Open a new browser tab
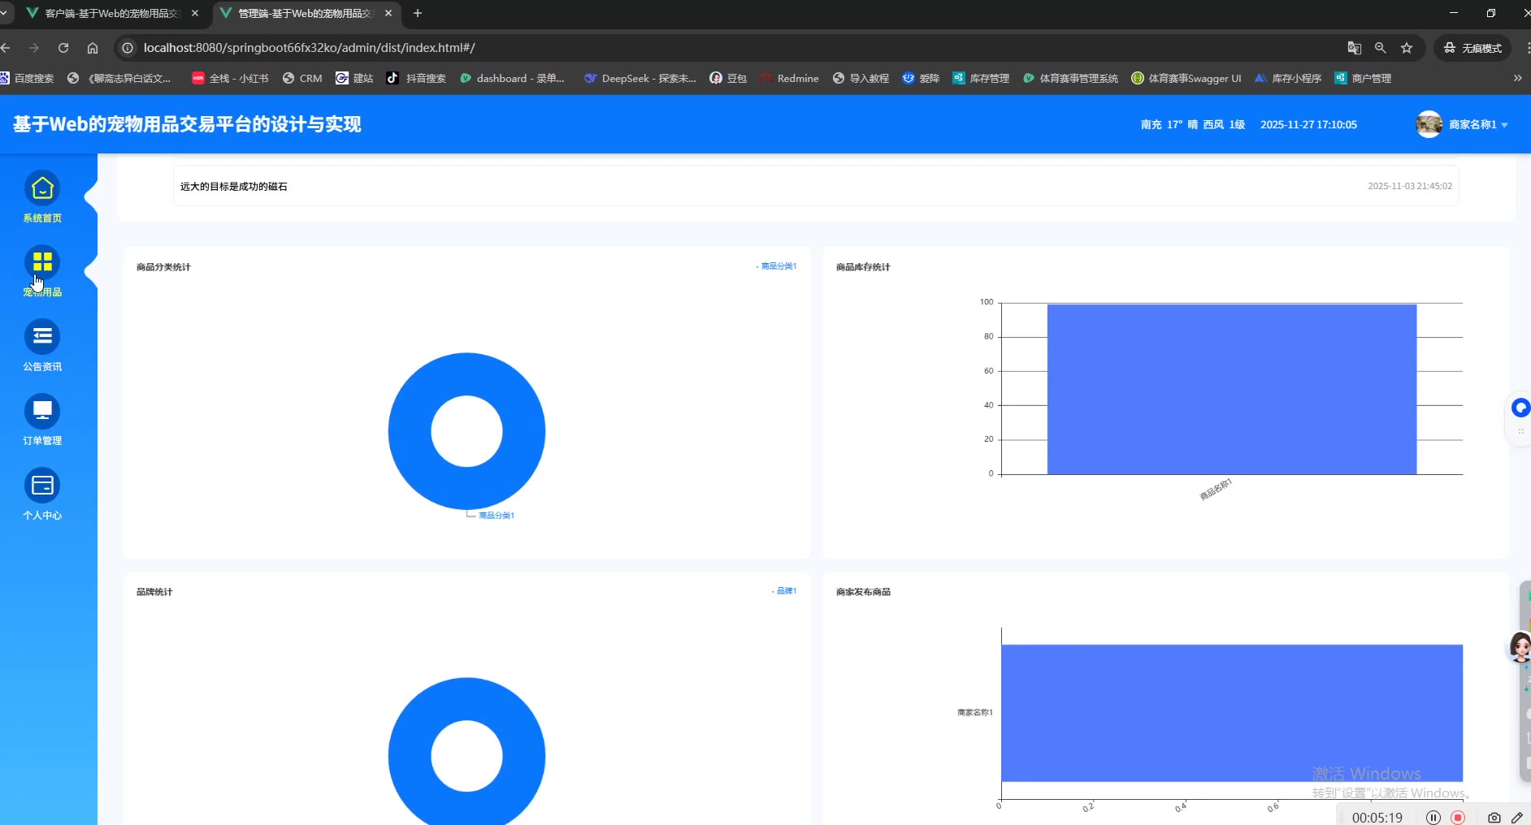The image size is (1531, 825). pos(418,13)
